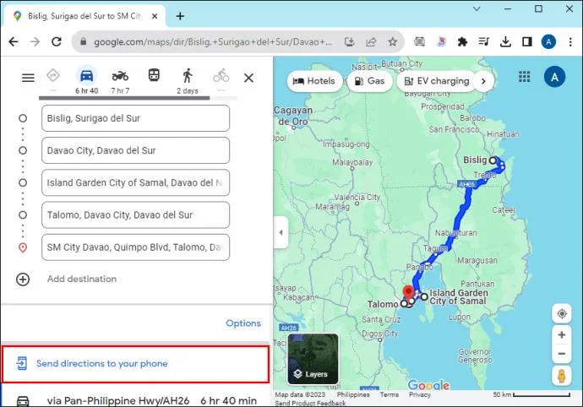The width and height of the screenshot is (583, 407).
Task: Go back in the browser
Action: tap(14, 41)
